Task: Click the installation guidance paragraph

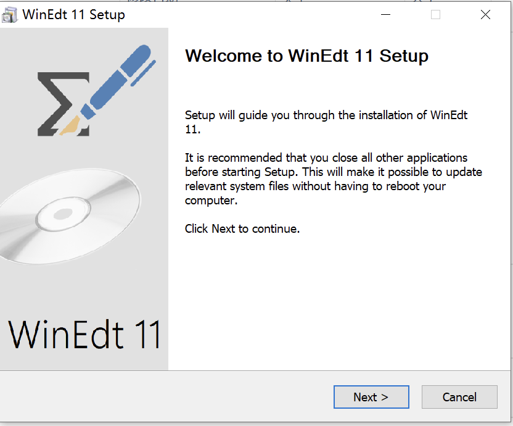Action: click(x=326, y=122)
